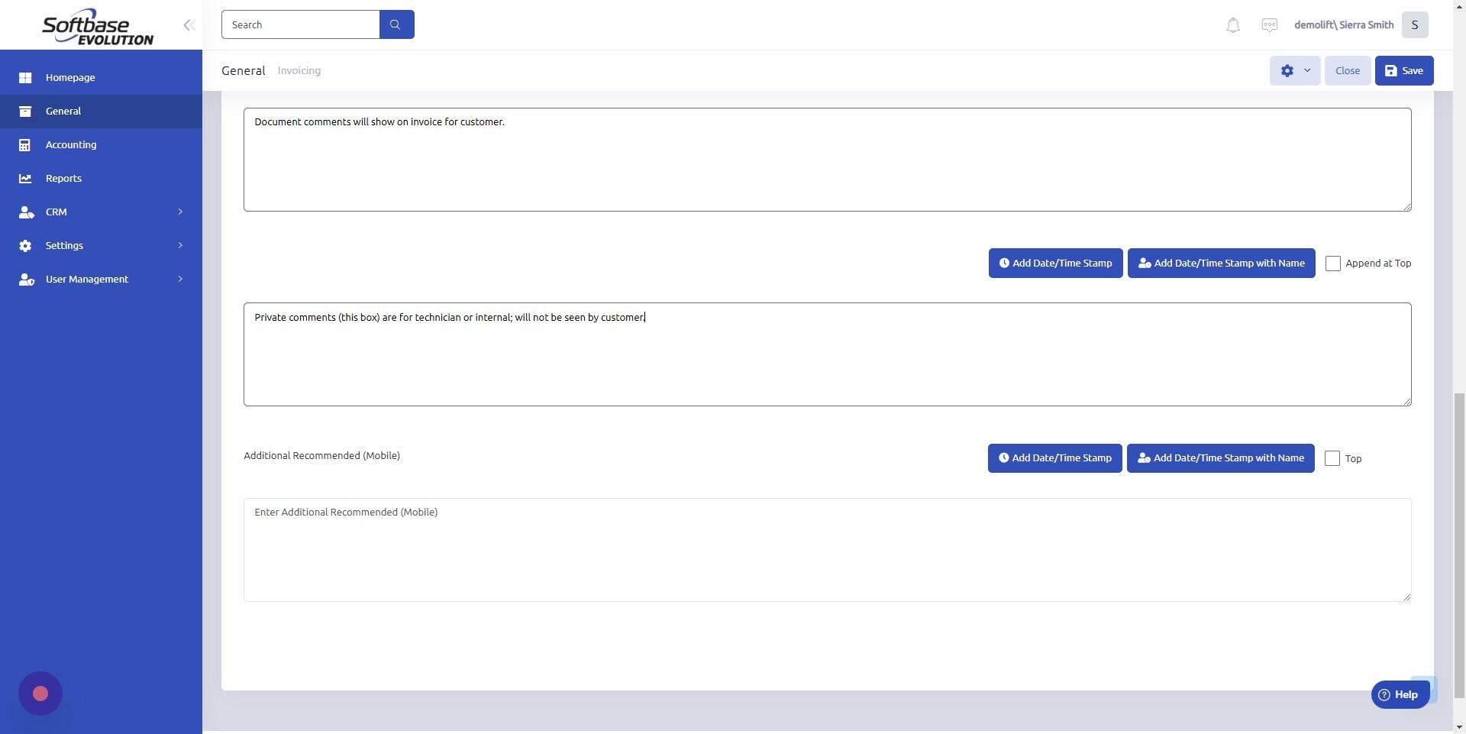Screen dimensions: 1466x734
Task: Open the gear button's dropdown chevron
Action: point(1306,70)
